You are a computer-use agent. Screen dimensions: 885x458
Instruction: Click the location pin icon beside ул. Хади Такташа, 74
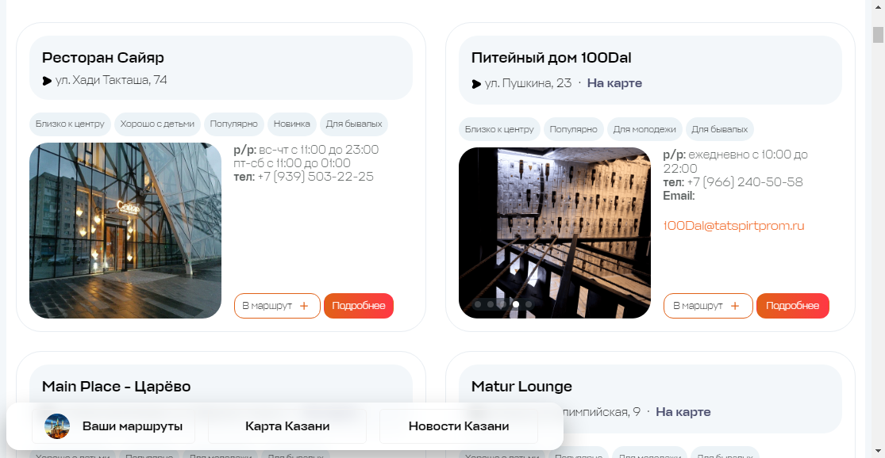(47, 81)
